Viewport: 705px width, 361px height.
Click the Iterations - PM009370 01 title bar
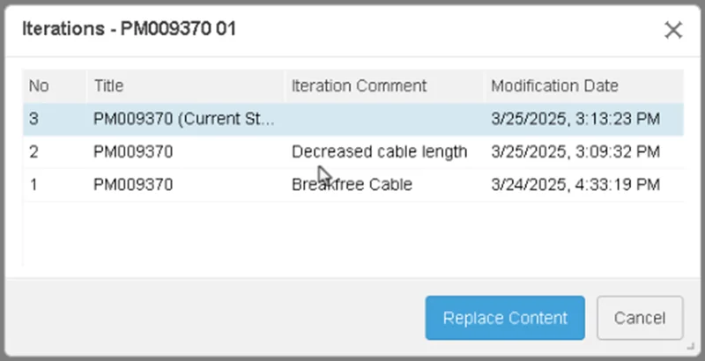[x=264, y=30]
